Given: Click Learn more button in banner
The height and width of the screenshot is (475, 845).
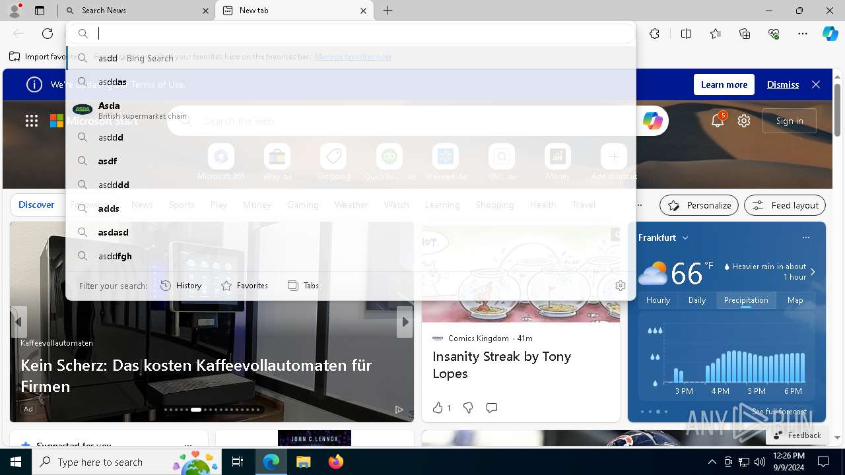Looking at the screenshot, I should [x=724, y=84].
